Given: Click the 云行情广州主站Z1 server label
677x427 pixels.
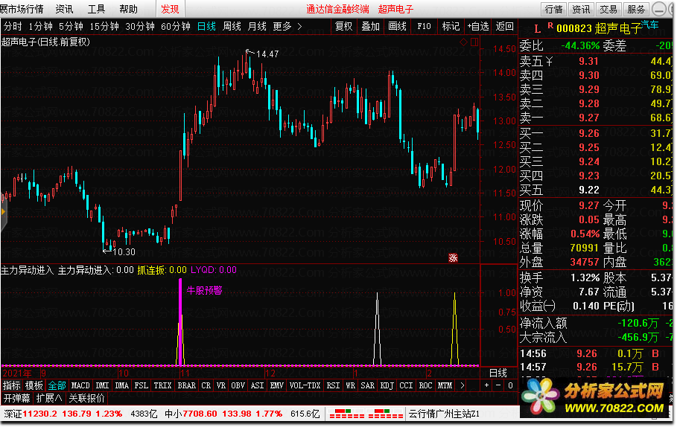Looking at the screenshot, I should pyautogui.click(x=444, y=414).
